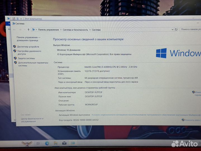Click the Этот компьютер window title text

point(33,19)
